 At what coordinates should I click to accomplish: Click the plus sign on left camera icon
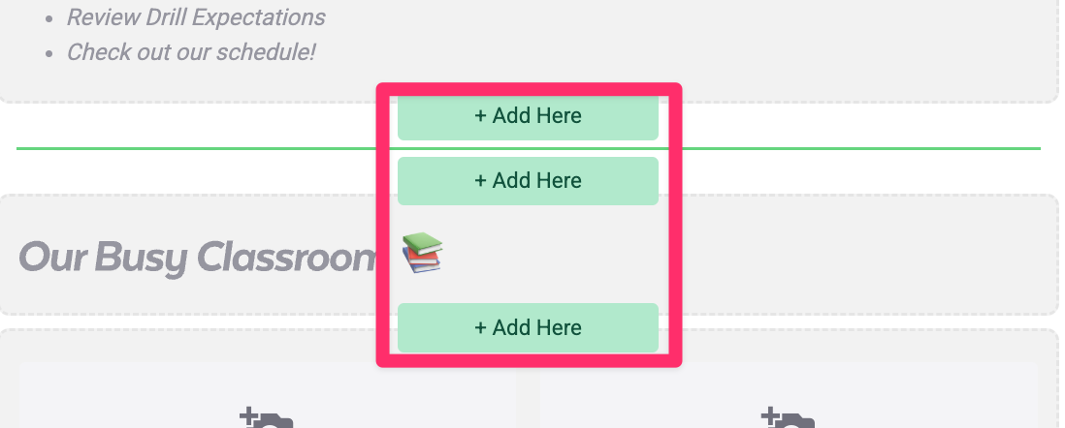tap(247, 416)
